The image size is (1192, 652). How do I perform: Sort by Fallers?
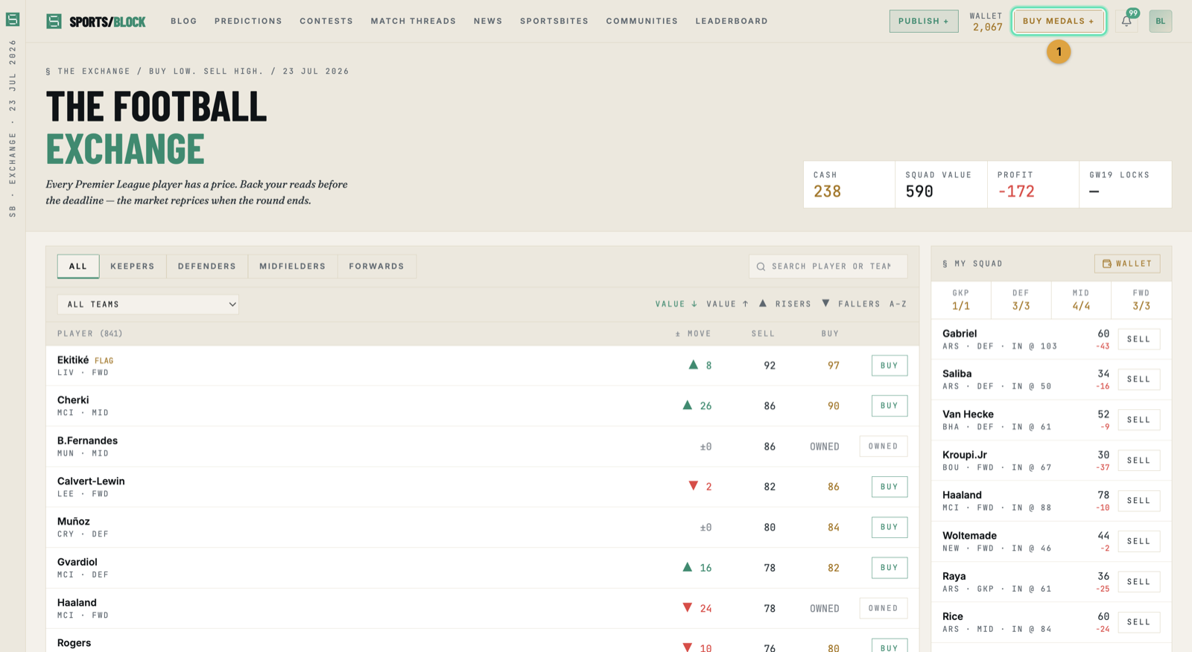tap(851, 304)
